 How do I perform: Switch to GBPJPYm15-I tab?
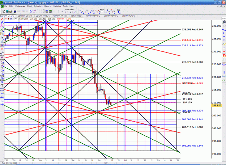tap(77, 16)
